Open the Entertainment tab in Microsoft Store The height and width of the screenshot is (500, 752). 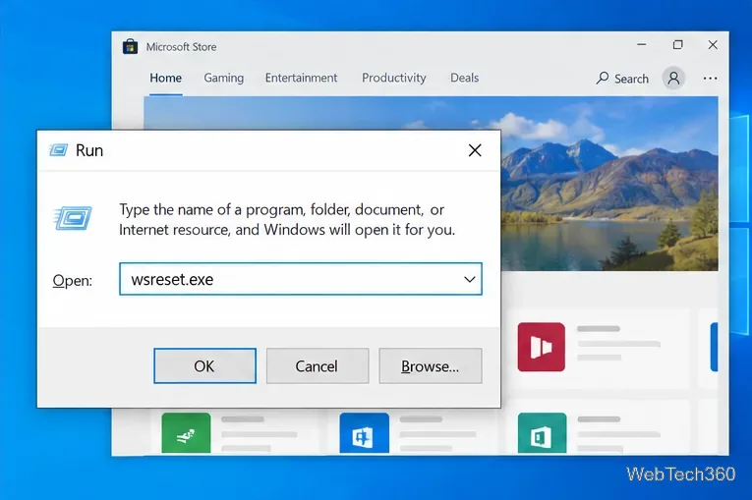coord(301,78)
